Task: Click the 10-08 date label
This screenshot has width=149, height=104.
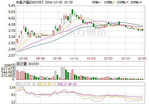Action: click(23, 58)
